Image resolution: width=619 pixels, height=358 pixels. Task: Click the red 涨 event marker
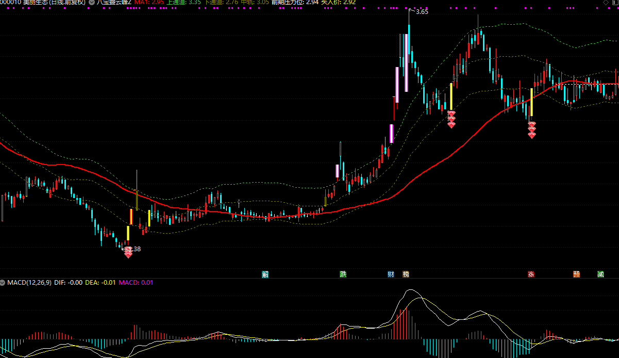[531, 274]
